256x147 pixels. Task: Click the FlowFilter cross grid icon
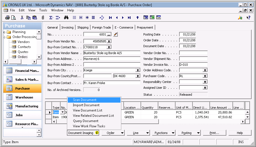pyautogui.click(x=87, y=17)
